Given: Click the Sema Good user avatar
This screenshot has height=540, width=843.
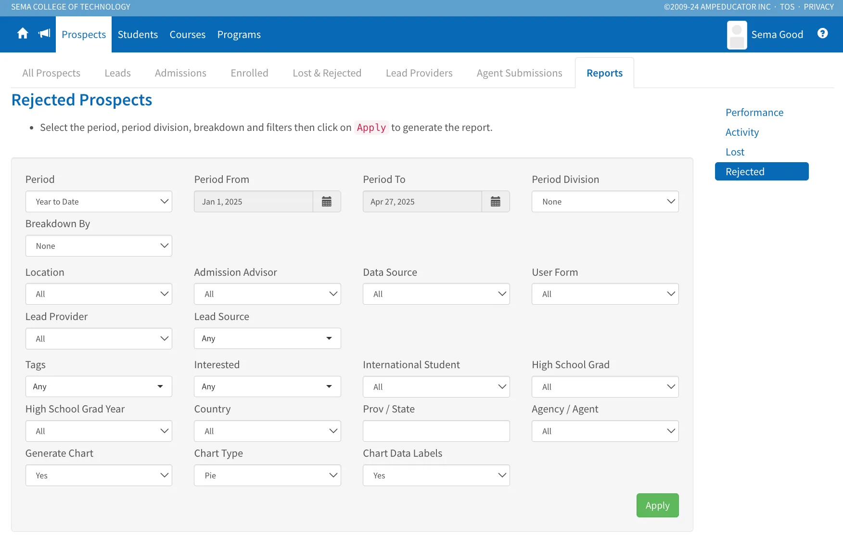Looking at the screenshot, I should coord(737,35).
